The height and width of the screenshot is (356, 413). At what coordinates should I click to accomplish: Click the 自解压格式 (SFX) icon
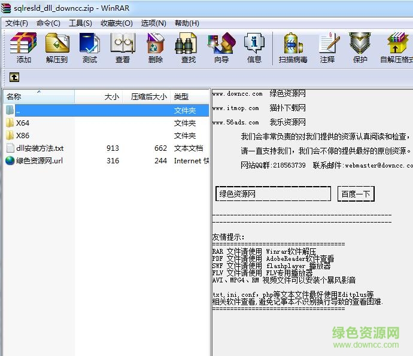click(x=397, y=48)
